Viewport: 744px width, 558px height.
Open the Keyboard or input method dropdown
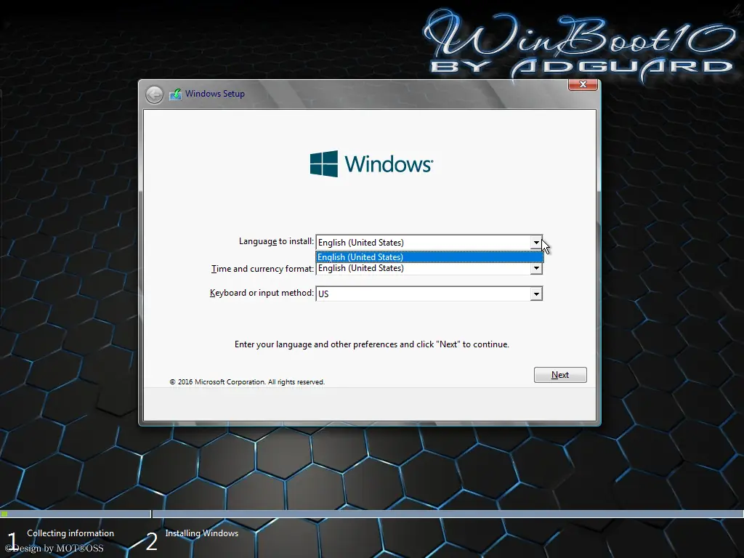[536, 294]
